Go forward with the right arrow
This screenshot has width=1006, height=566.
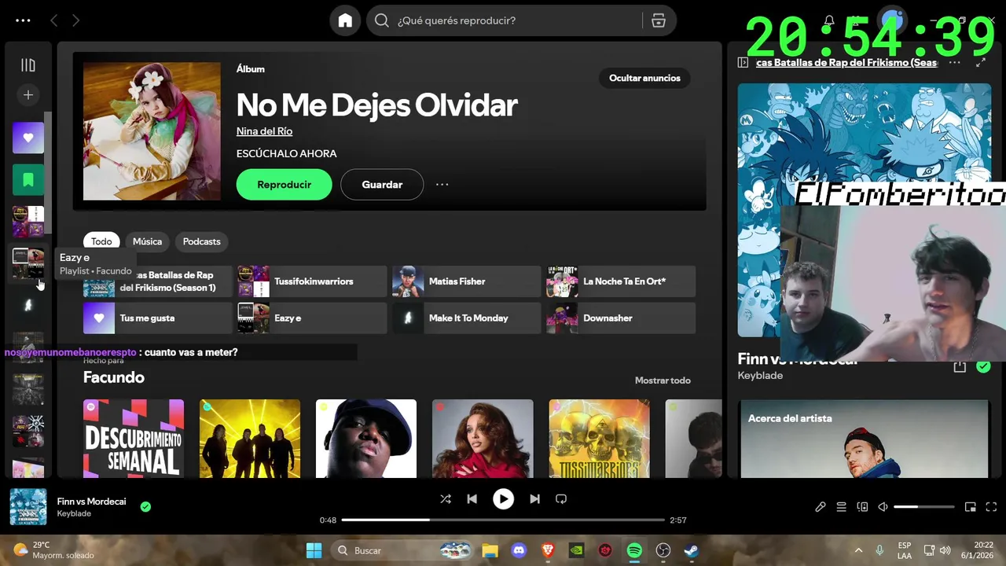tap(76, 20)
